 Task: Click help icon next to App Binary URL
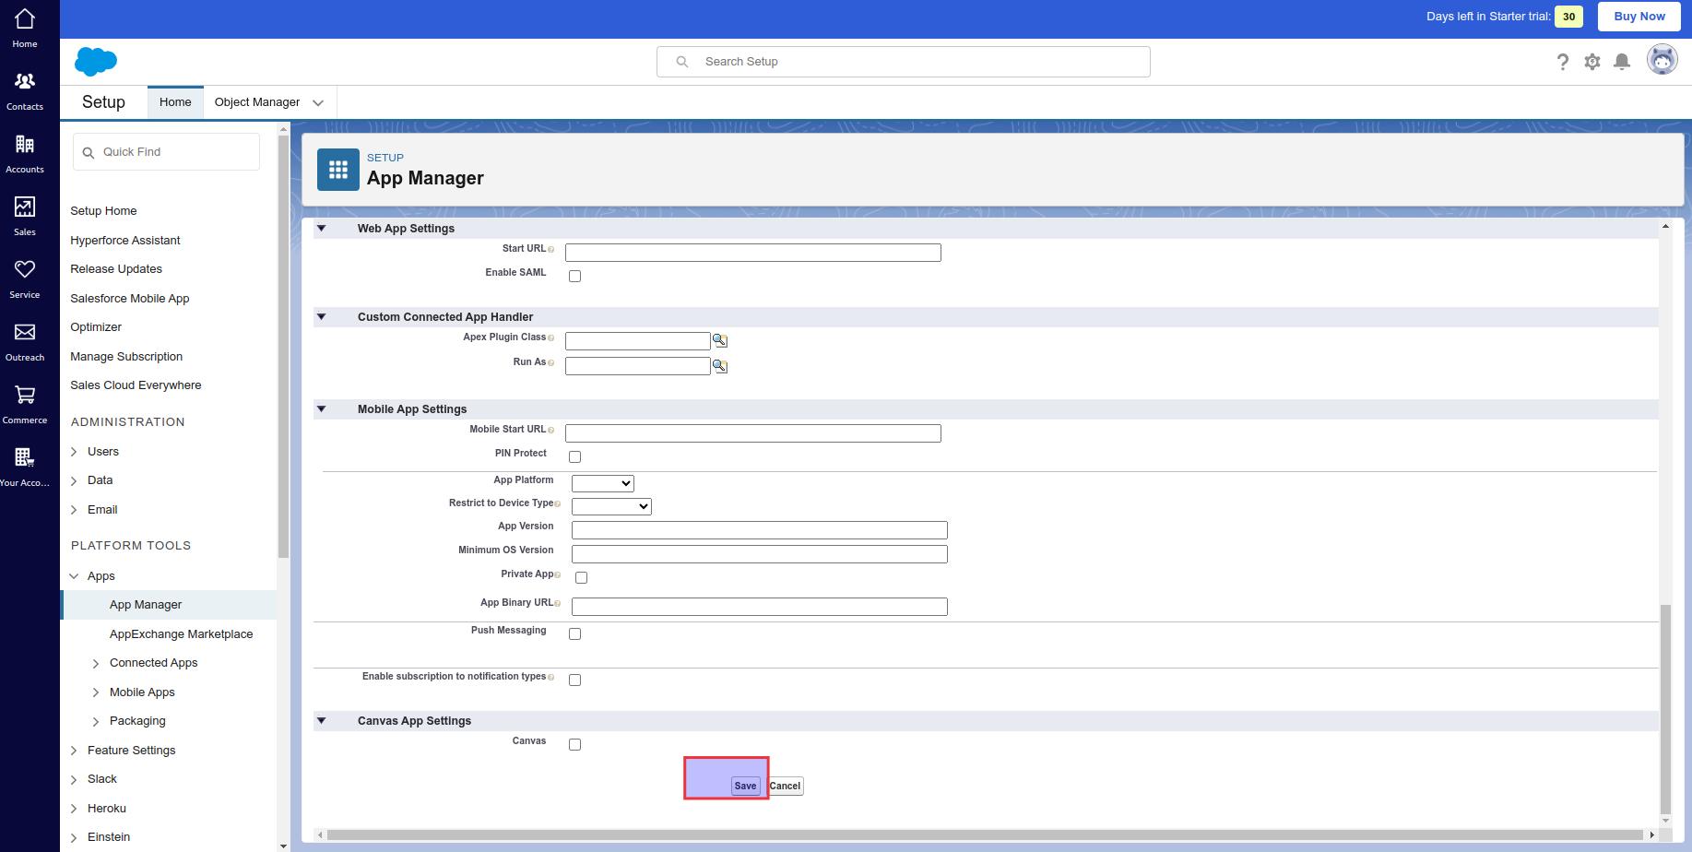point(558,604)
